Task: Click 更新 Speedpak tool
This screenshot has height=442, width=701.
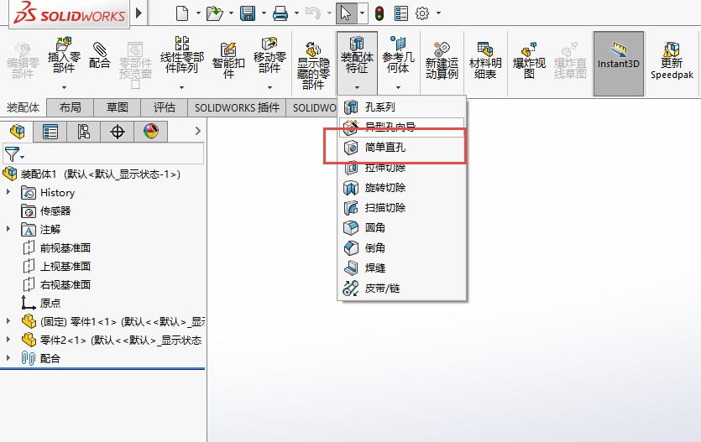Action: (672, 60)
